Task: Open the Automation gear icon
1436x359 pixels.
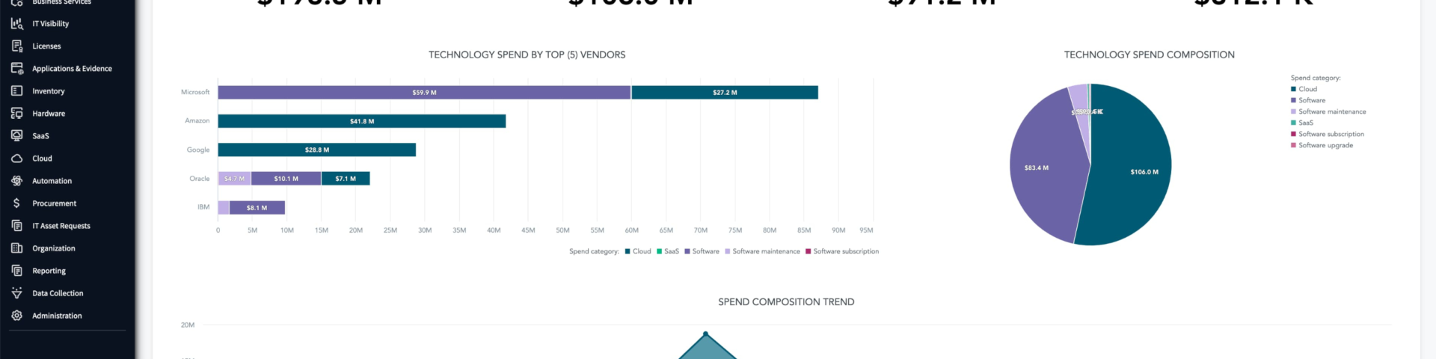Action: (x=16, y=181)
